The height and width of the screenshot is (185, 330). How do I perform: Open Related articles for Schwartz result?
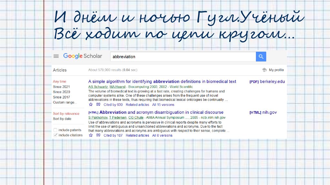pyautogui.click(x=137, y=105)
